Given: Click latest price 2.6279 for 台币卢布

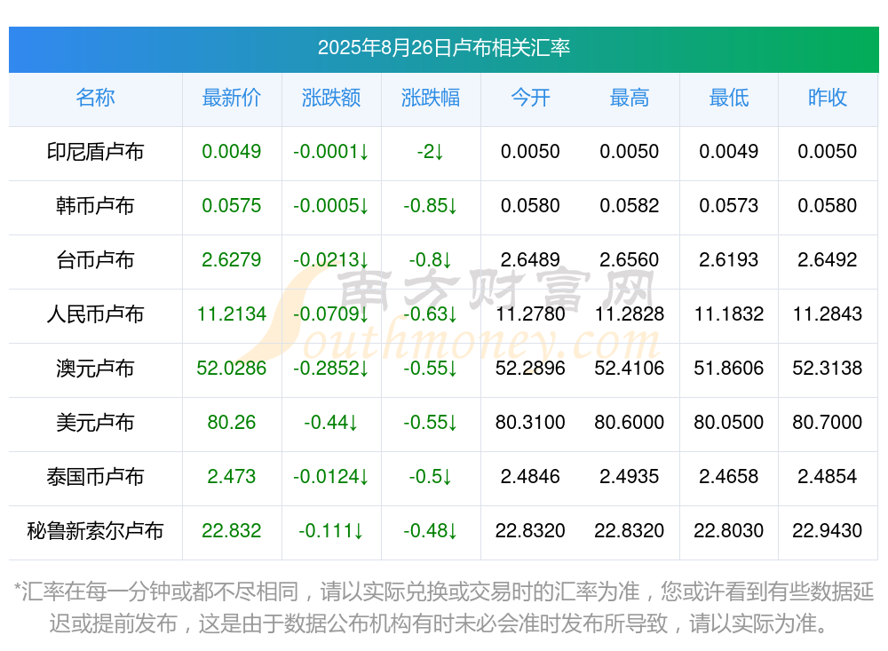Looking at the screenshot, I should point(232,260).
